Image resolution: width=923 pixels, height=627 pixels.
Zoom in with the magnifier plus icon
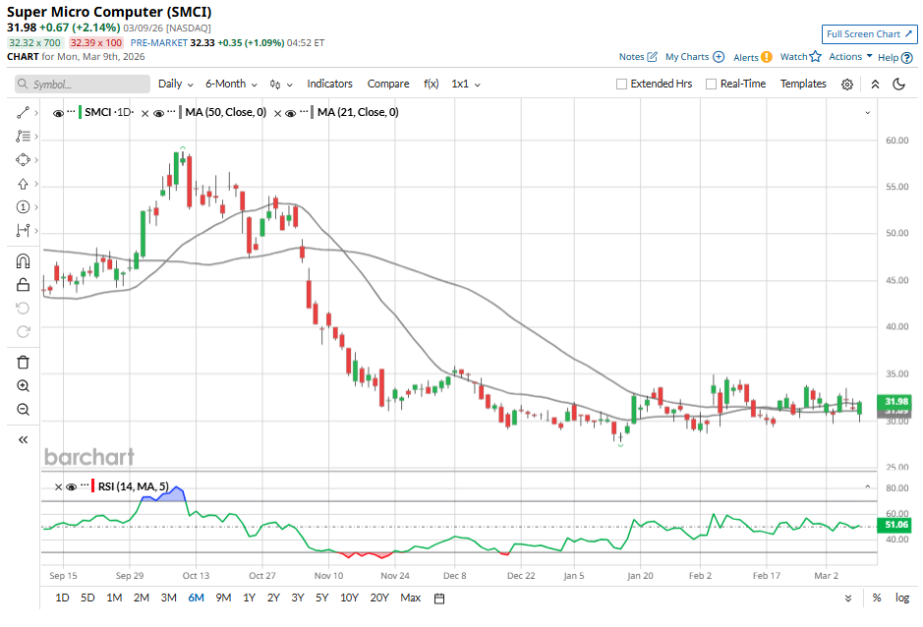(x=23, y=386)
